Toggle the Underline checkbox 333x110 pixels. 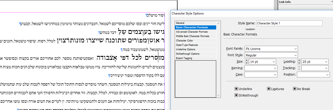click(x=236, y=89)
